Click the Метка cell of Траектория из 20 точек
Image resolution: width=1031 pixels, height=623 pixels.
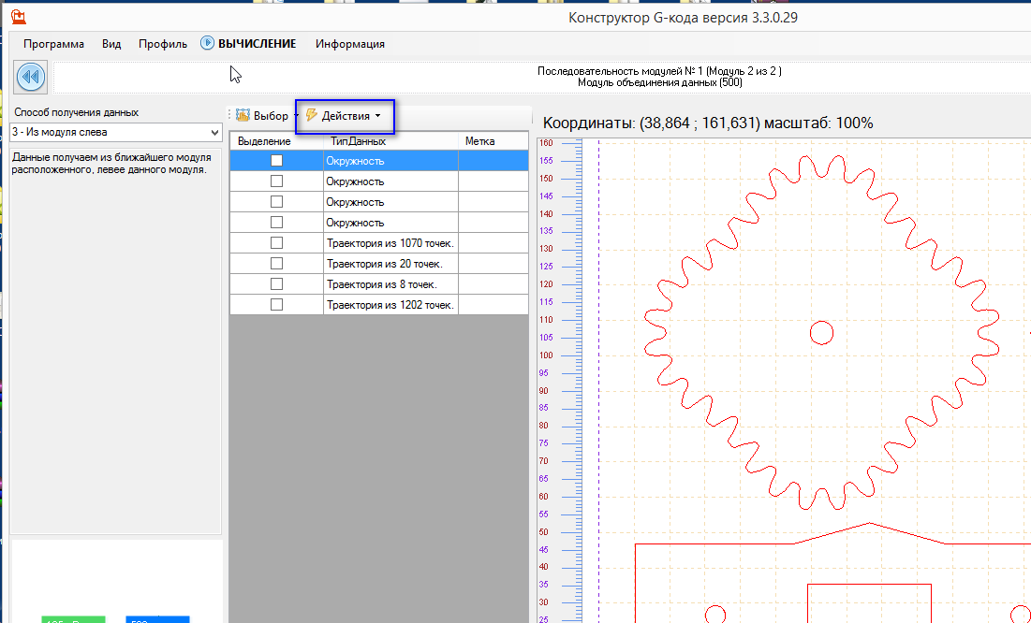493,264
